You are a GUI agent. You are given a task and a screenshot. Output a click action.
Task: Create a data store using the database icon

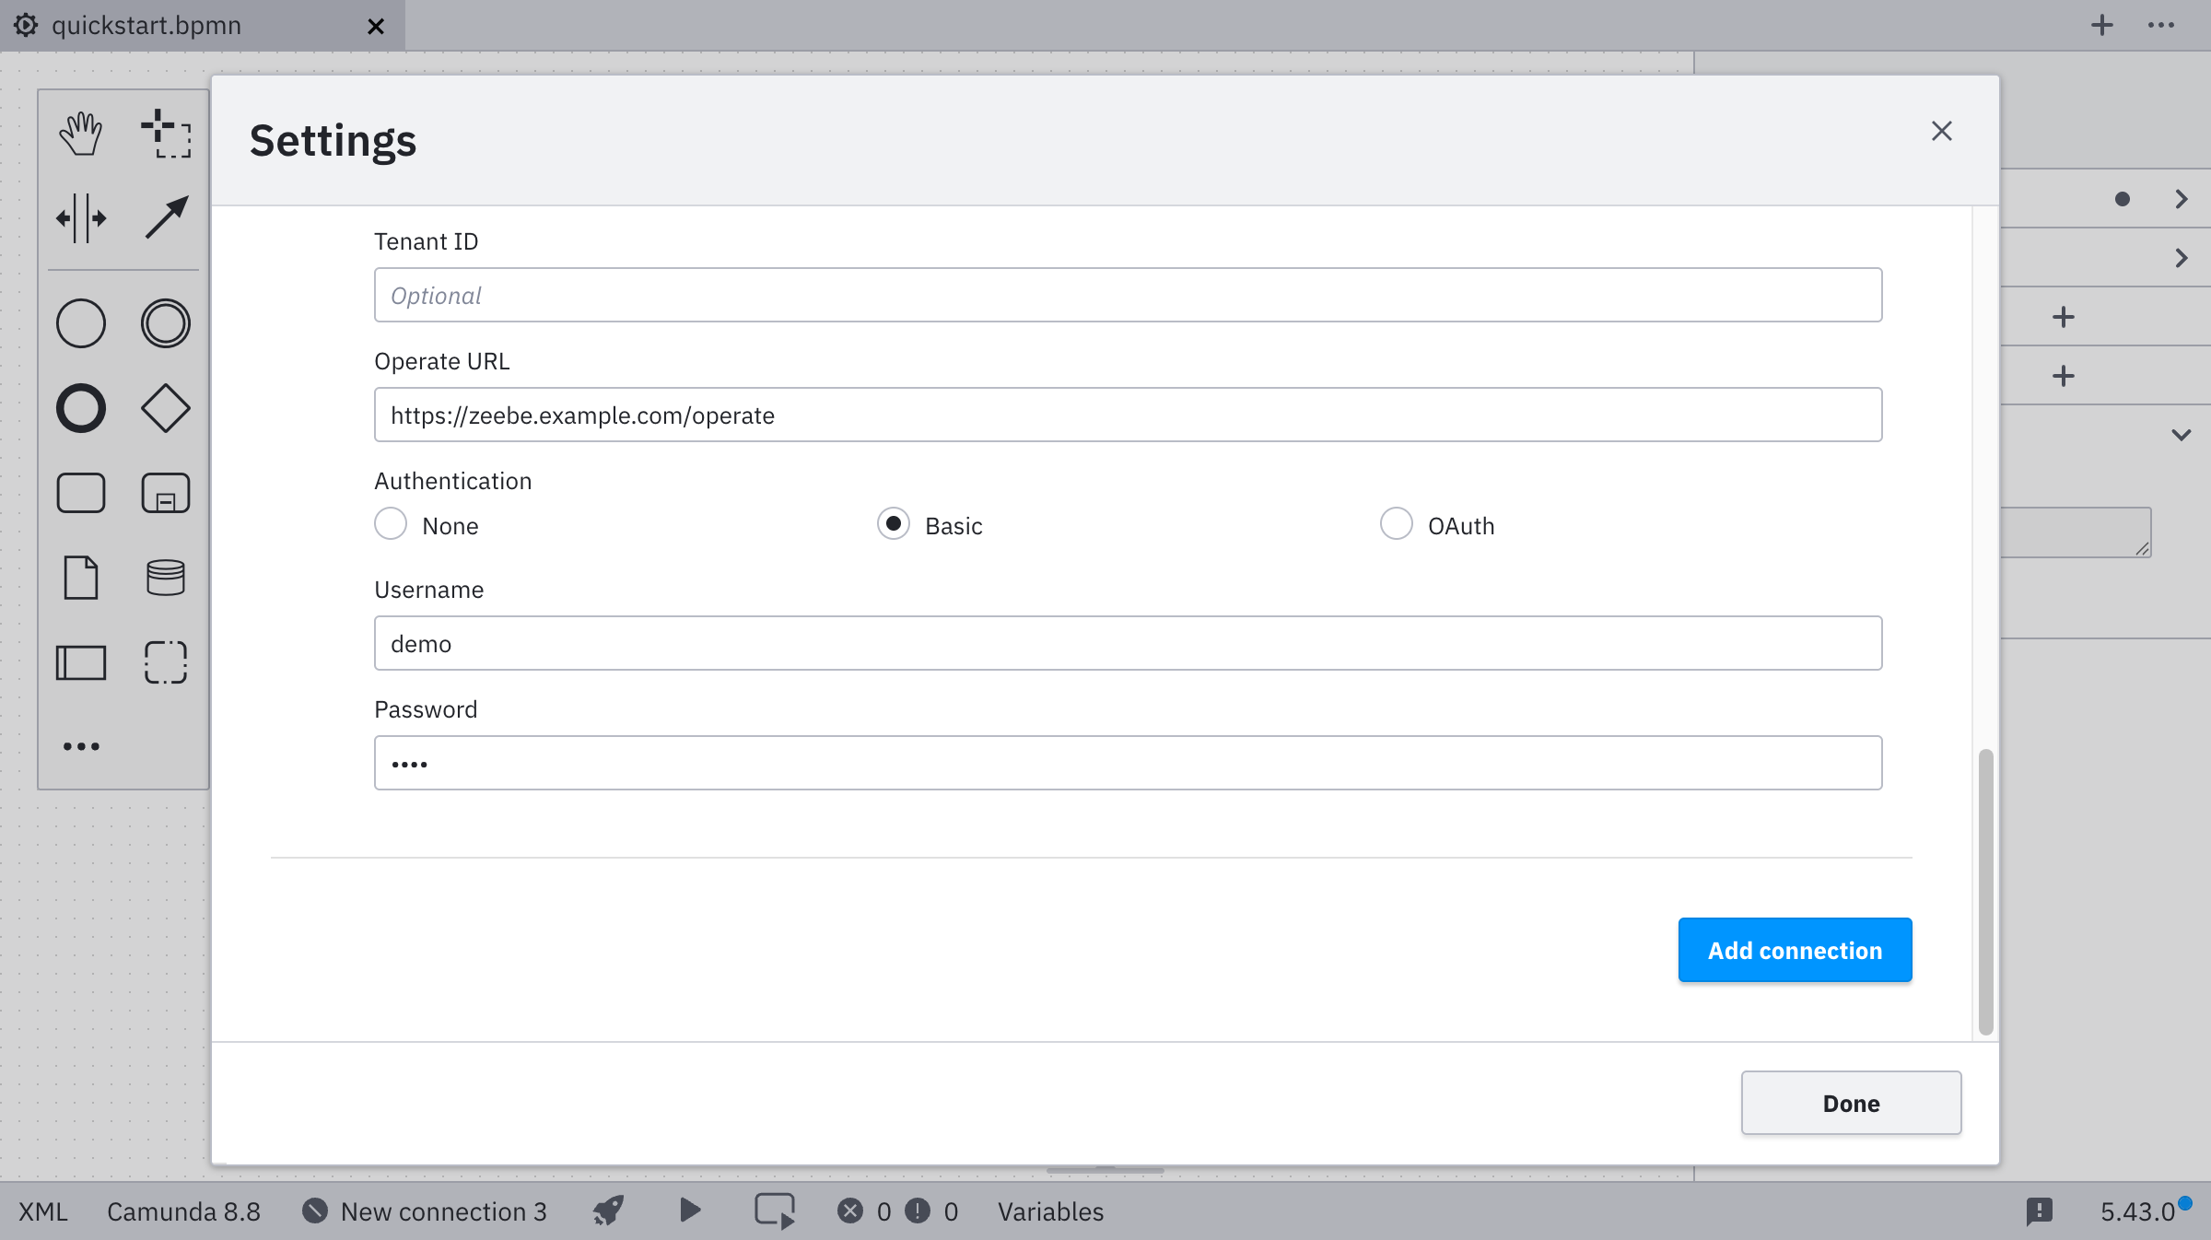click(165, 577)
